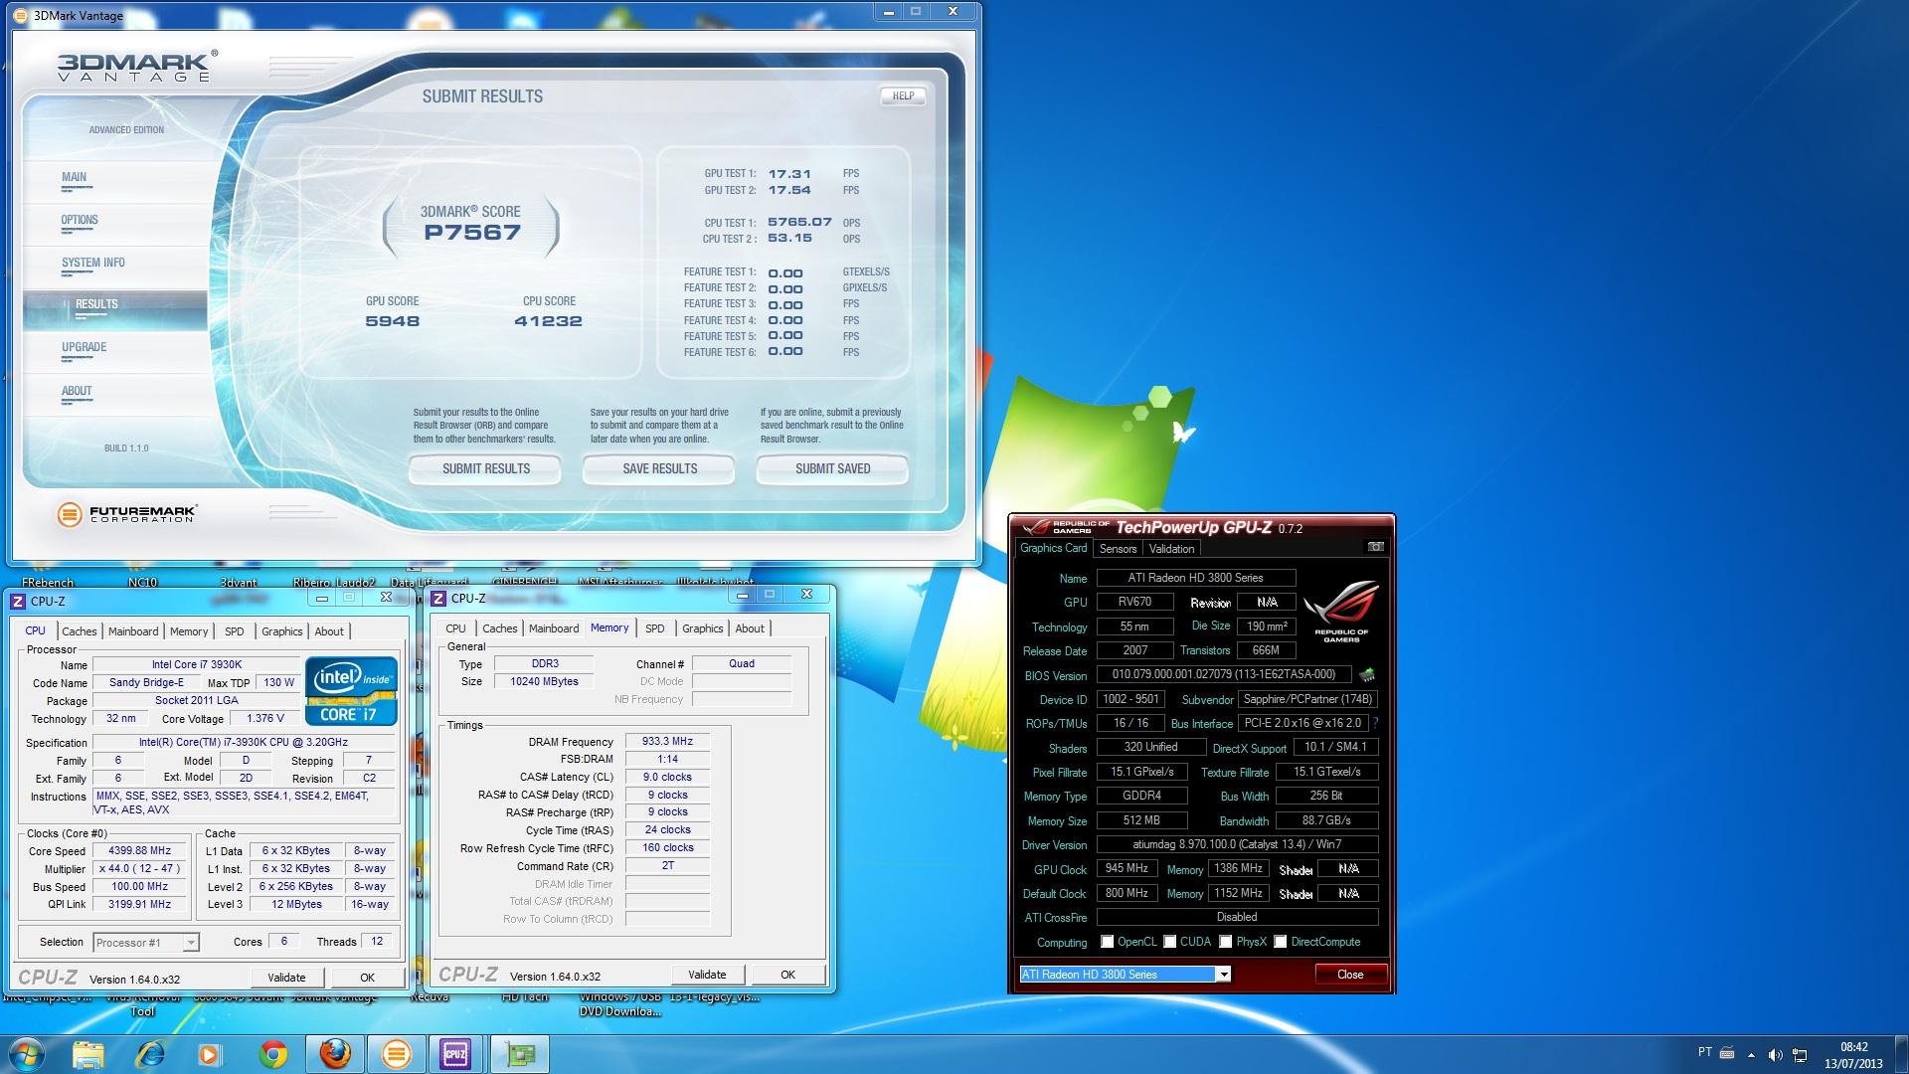Click the volume speaker tray icon

(x=1775, y=1054)
